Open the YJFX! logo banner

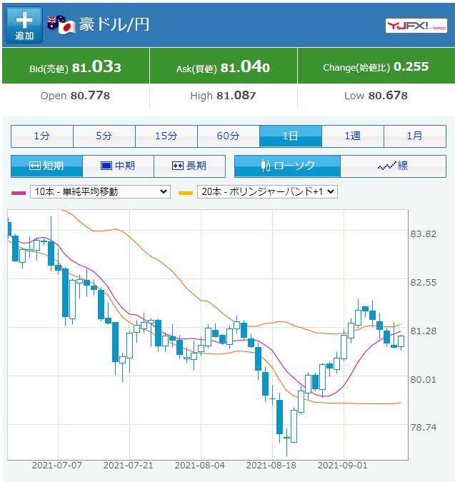pos(416,26)
